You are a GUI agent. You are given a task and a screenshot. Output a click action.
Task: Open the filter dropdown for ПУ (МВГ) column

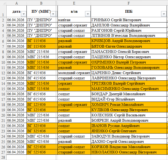[x=53, y=14]
